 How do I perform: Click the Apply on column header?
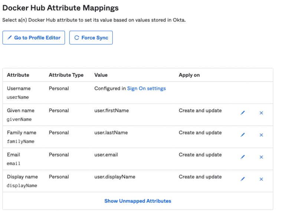pos(189,75)
